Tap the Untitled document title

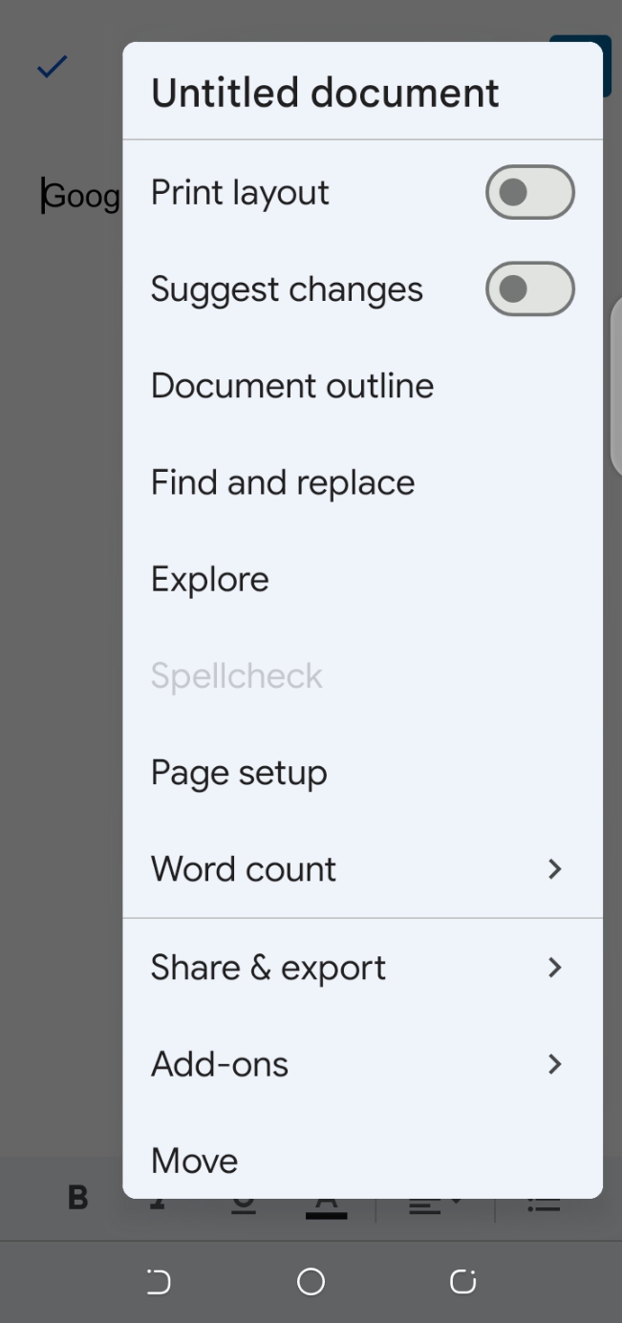pos(325,93)
